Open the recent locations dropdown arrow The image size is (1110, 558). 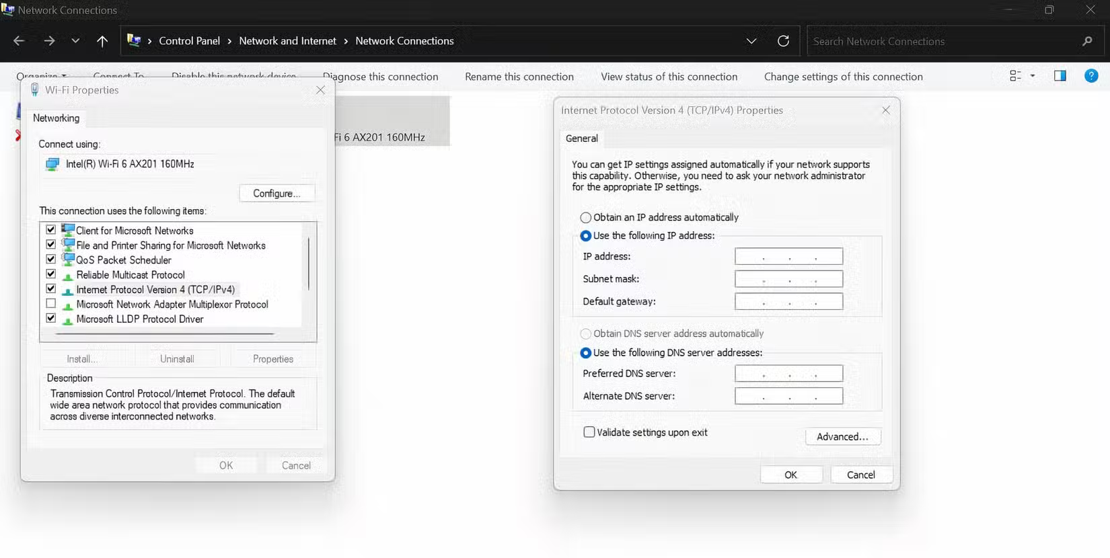click(75, 41)
